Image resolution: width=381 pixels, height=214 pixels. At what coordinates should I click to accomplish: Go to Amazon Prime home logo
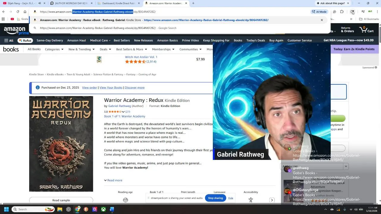coord(16,30)
